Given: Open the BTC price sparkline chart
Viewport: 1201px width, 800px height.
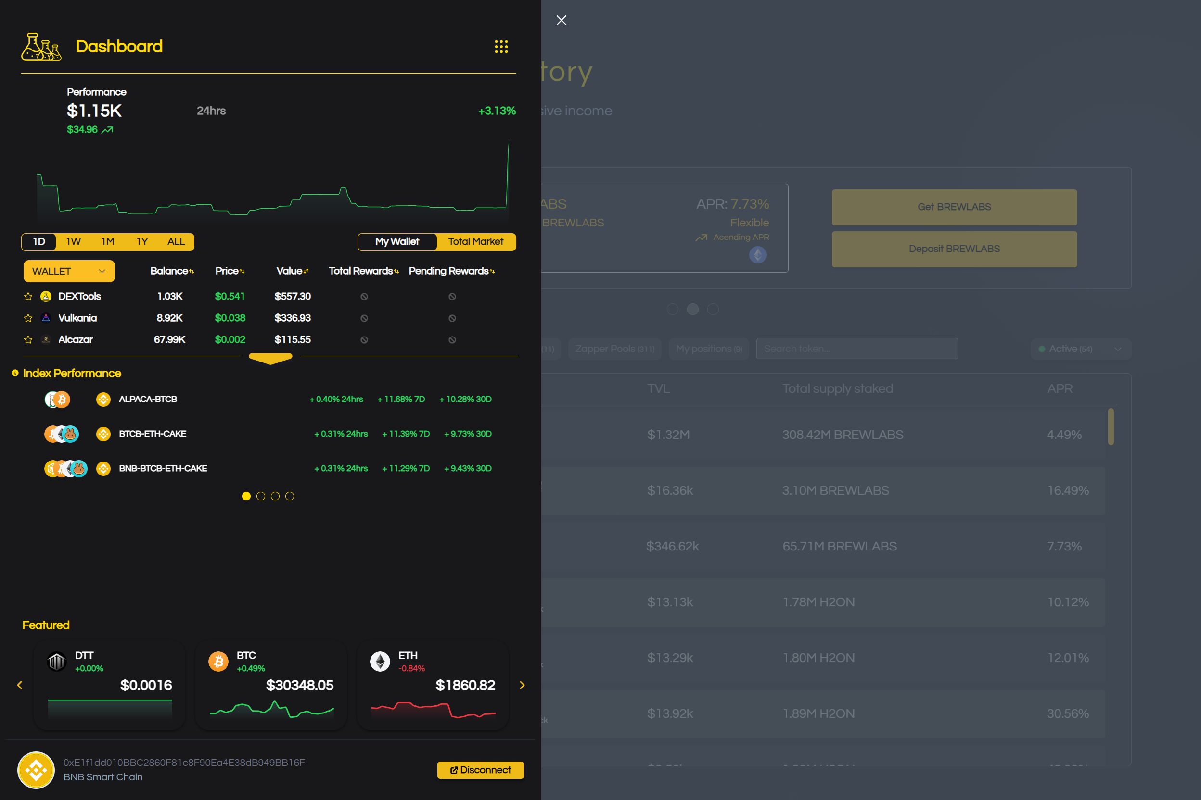Looking at the screenshot, I should point(272,710).
